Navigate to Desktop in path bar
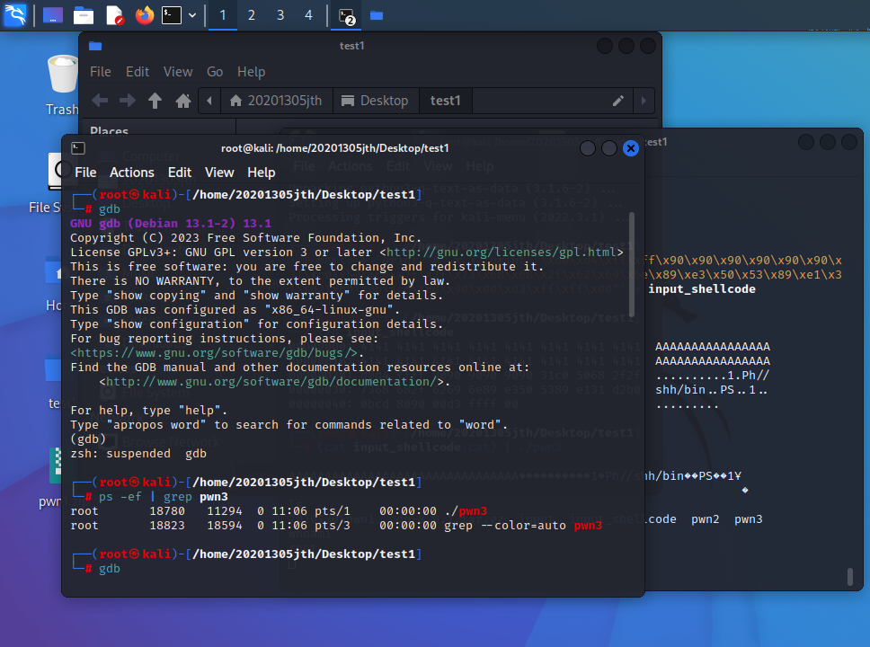The image size is (870, 647). pyautogui.click(x=375, y=101)
